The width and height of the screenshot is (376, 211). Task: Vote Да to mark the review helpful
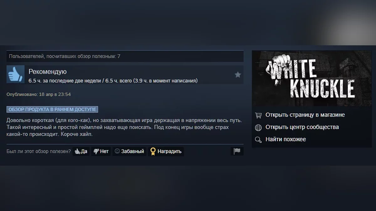[x=81, y=151]
